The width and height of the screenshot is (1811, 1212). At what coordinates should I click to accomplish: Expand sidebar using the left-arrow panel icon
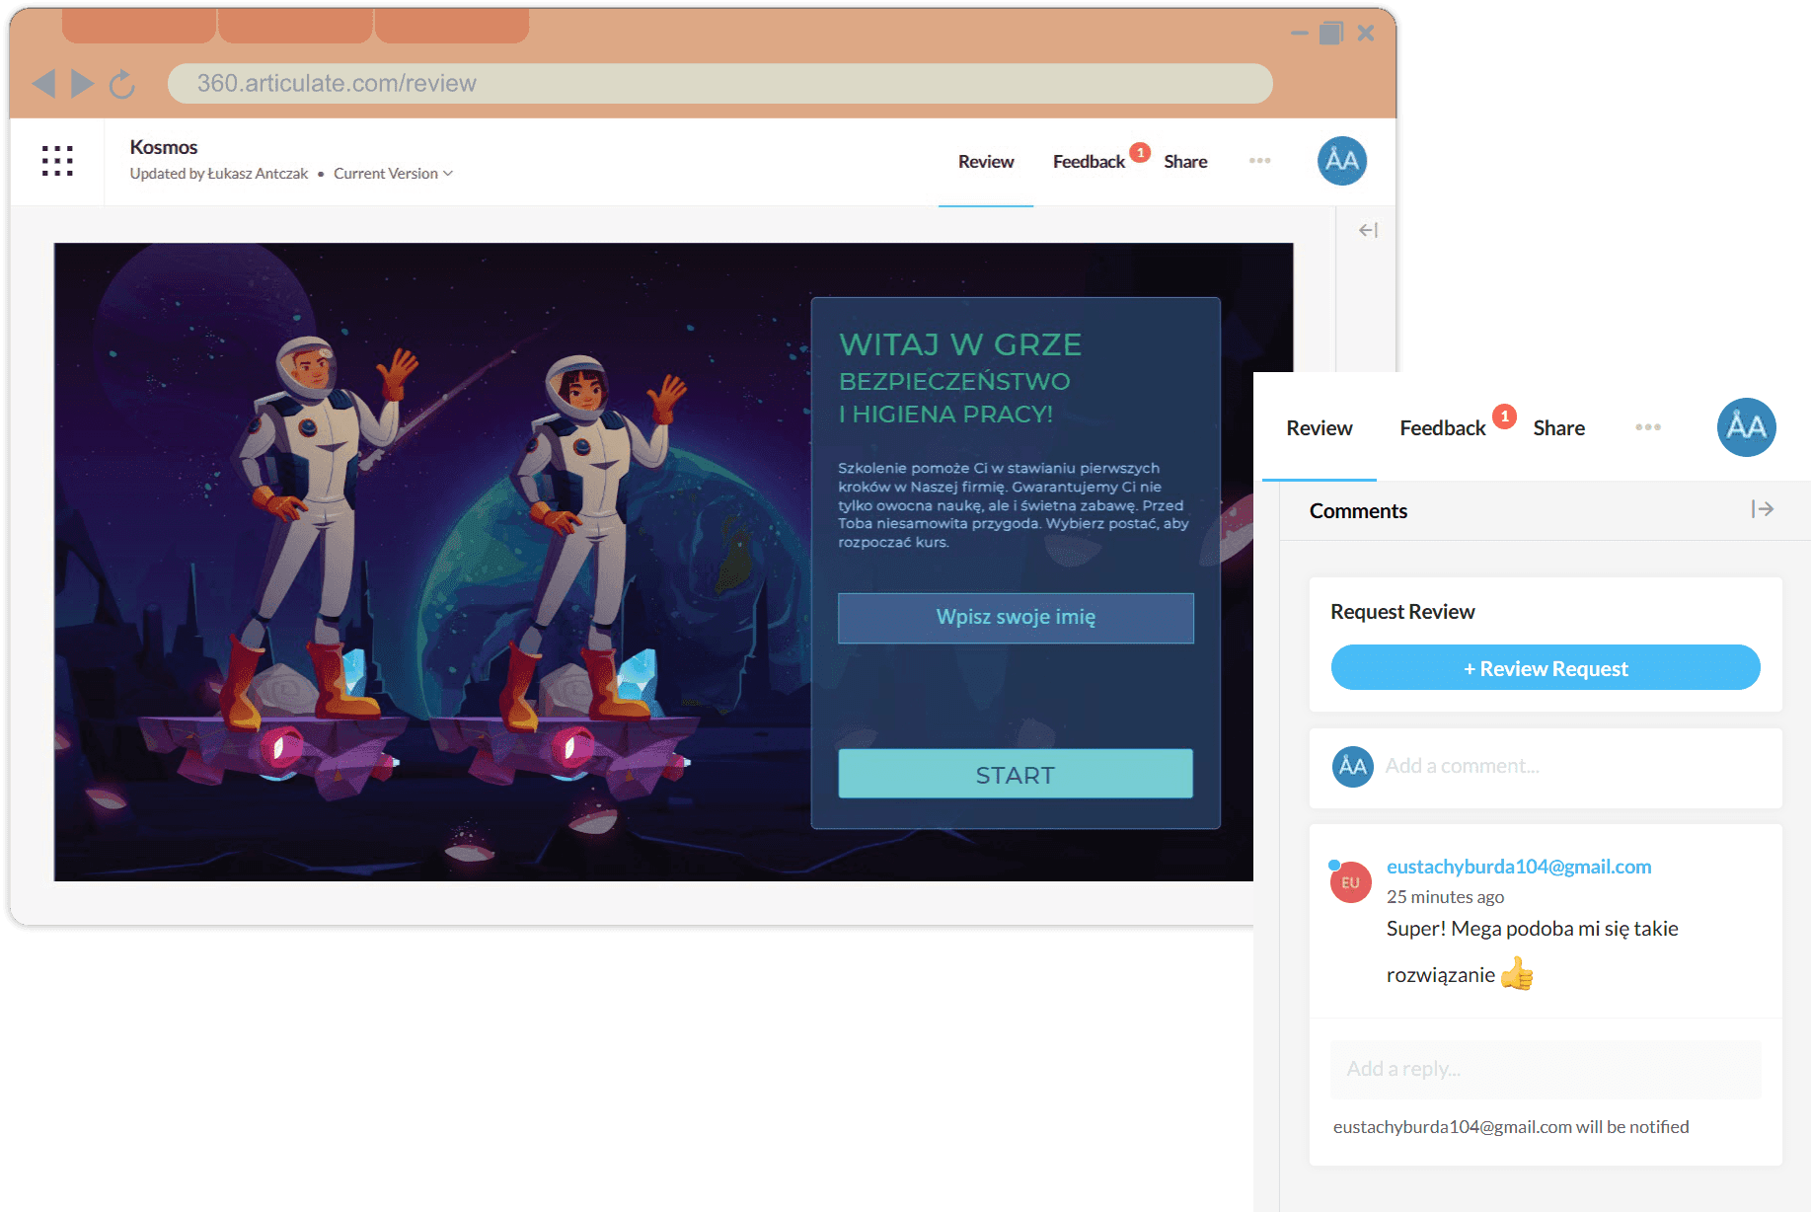pyautogui.click(x=1368, y=230)
